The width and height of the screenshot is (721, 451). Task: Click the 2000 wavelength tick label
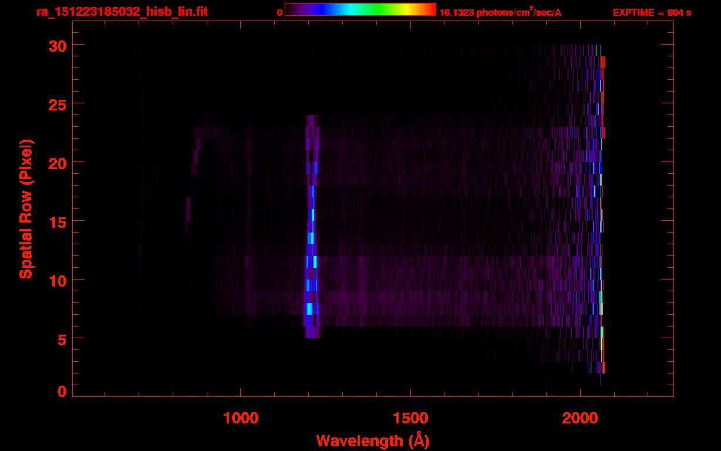(x=580, y=418)
